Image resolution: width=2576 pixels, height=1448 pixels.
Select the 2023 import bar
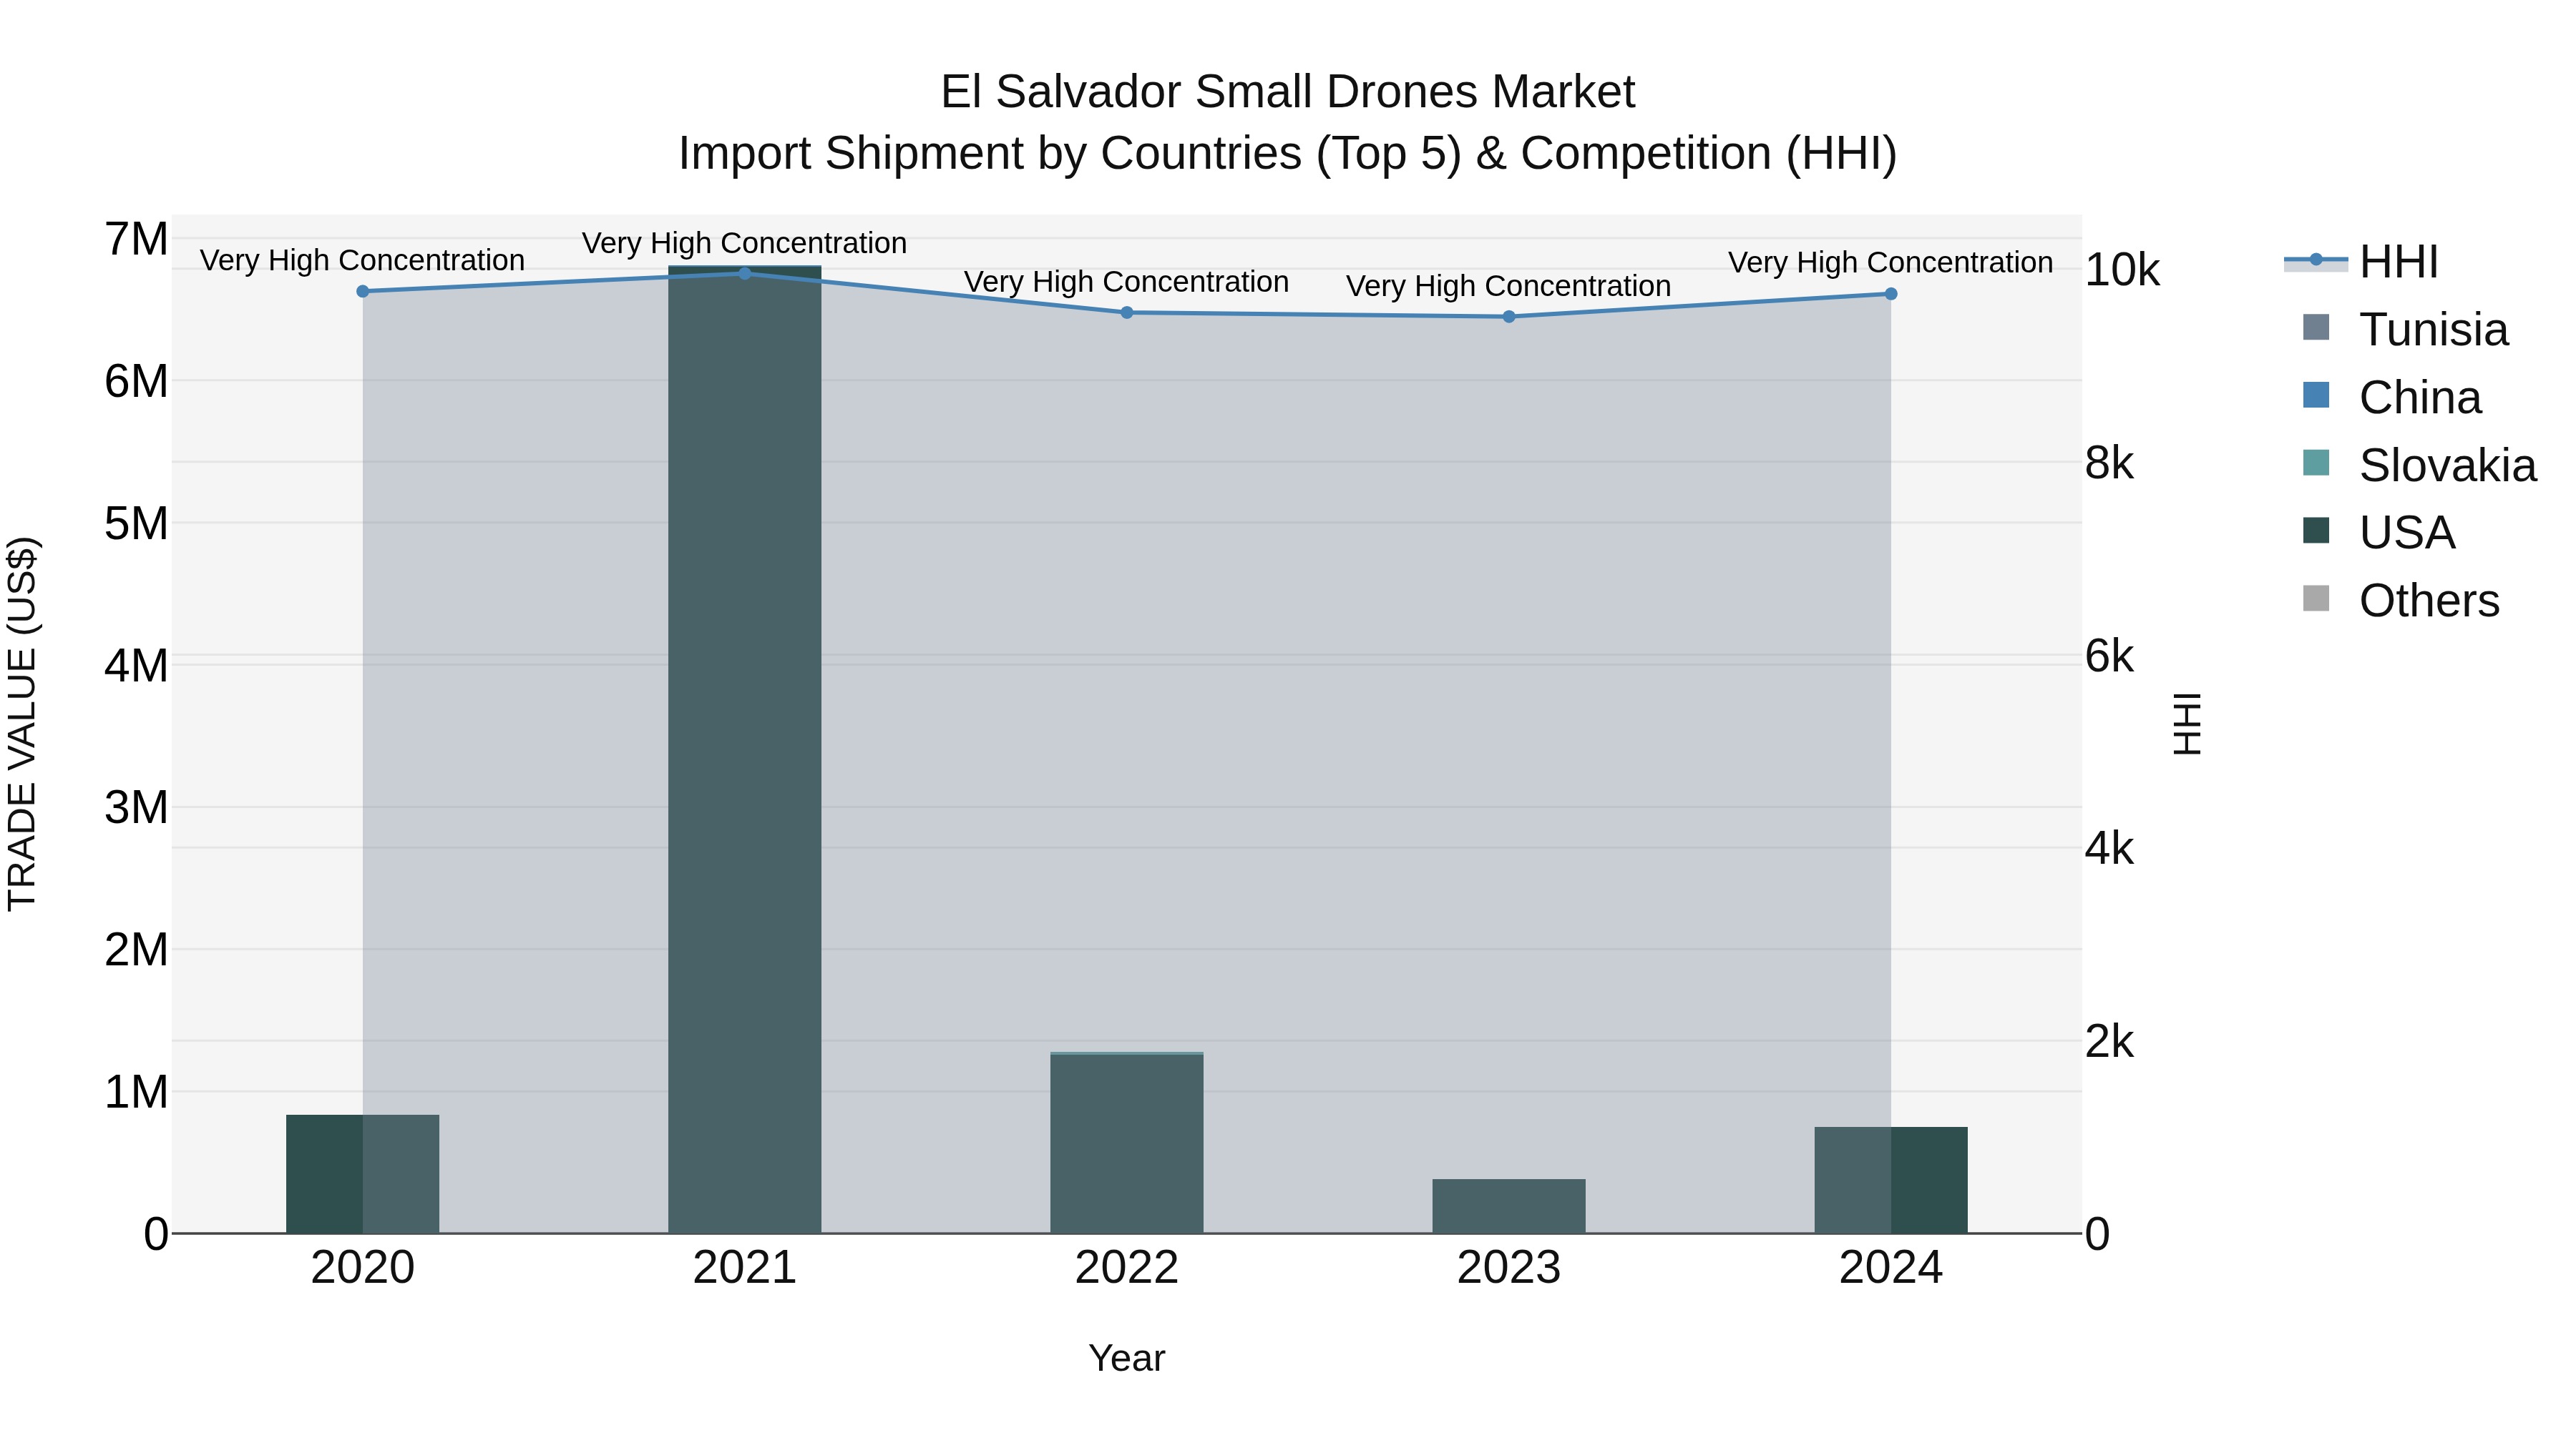(x=1509, y=1206)
